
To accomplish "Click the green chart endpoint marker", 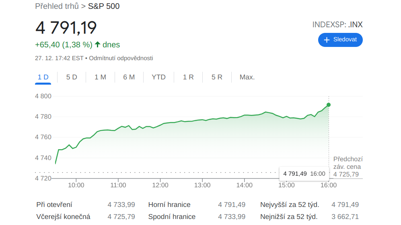I will 329,105.
